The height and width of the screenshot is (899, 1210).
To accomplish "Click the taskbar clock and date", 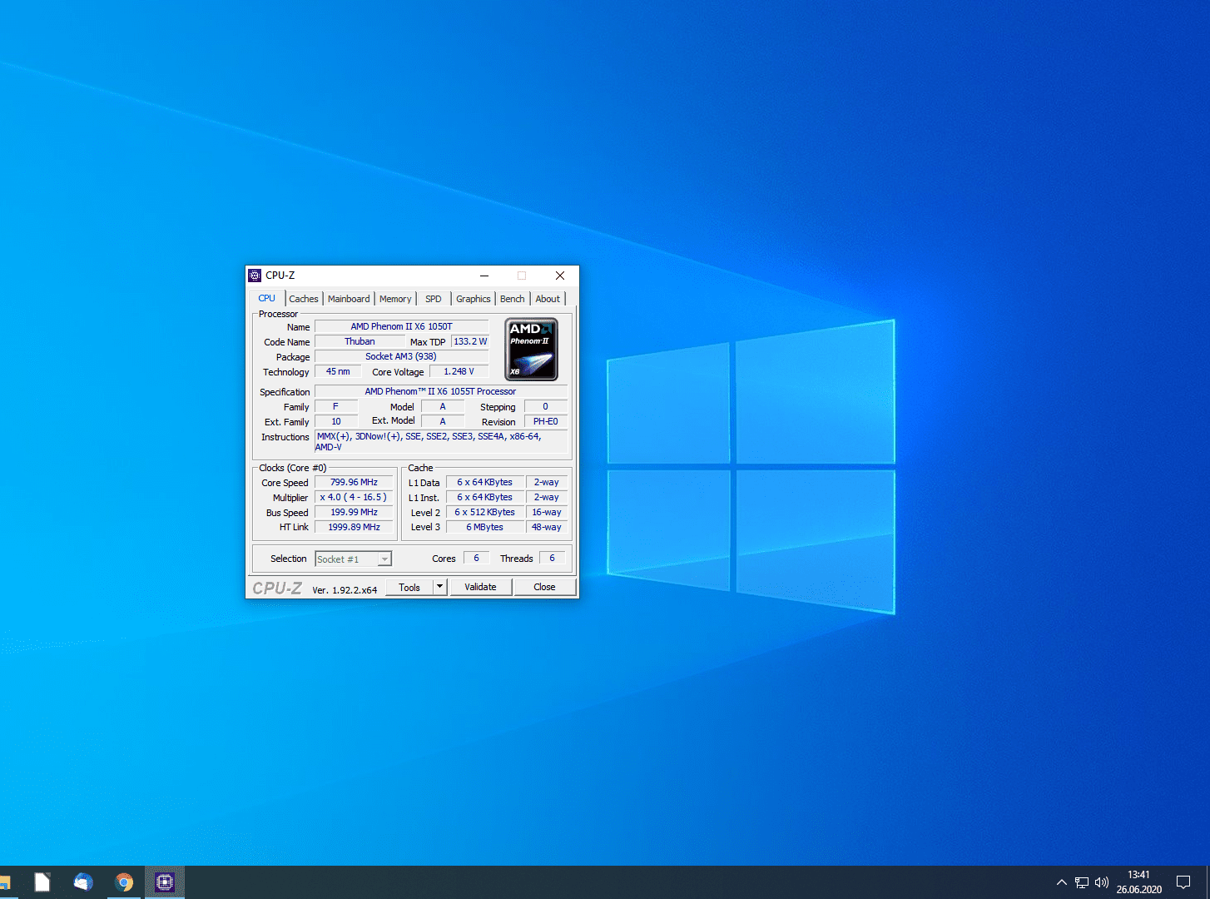I will point(1138,882).
